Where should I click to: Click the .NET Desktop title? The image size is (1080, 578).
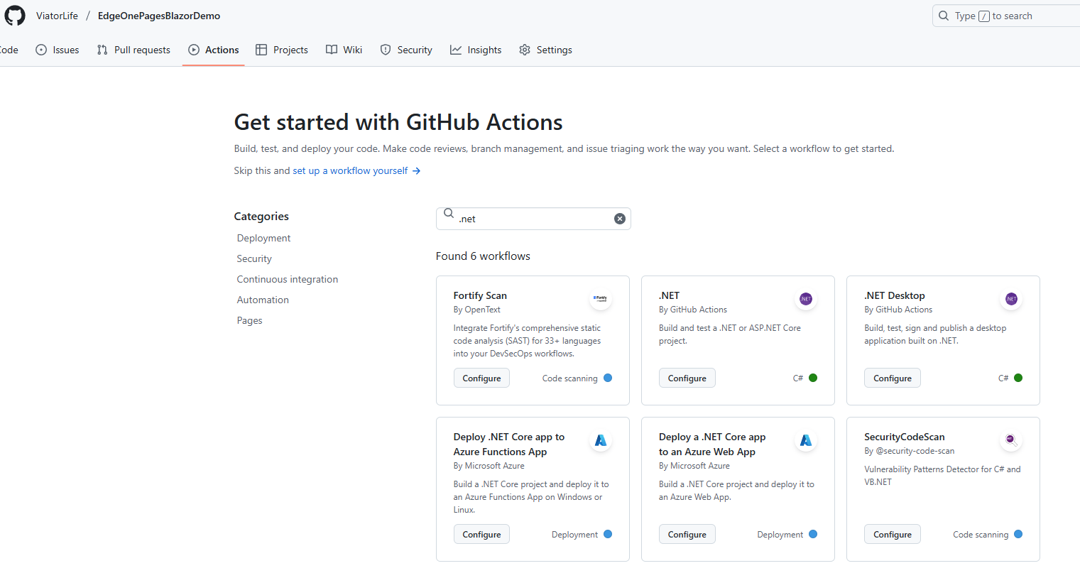[x=895, y=295]
